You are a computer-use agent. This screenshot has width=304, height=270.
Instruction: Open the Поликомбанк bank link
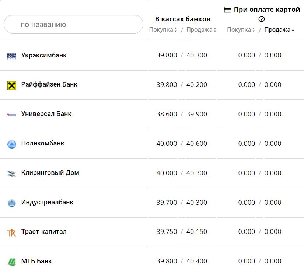coord(43,143)
